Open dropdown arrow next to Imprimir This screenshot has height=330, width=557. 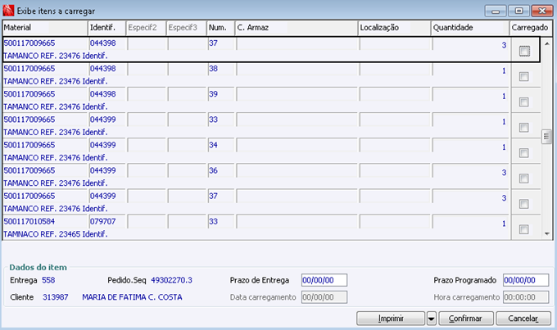[x=431, y=319]
